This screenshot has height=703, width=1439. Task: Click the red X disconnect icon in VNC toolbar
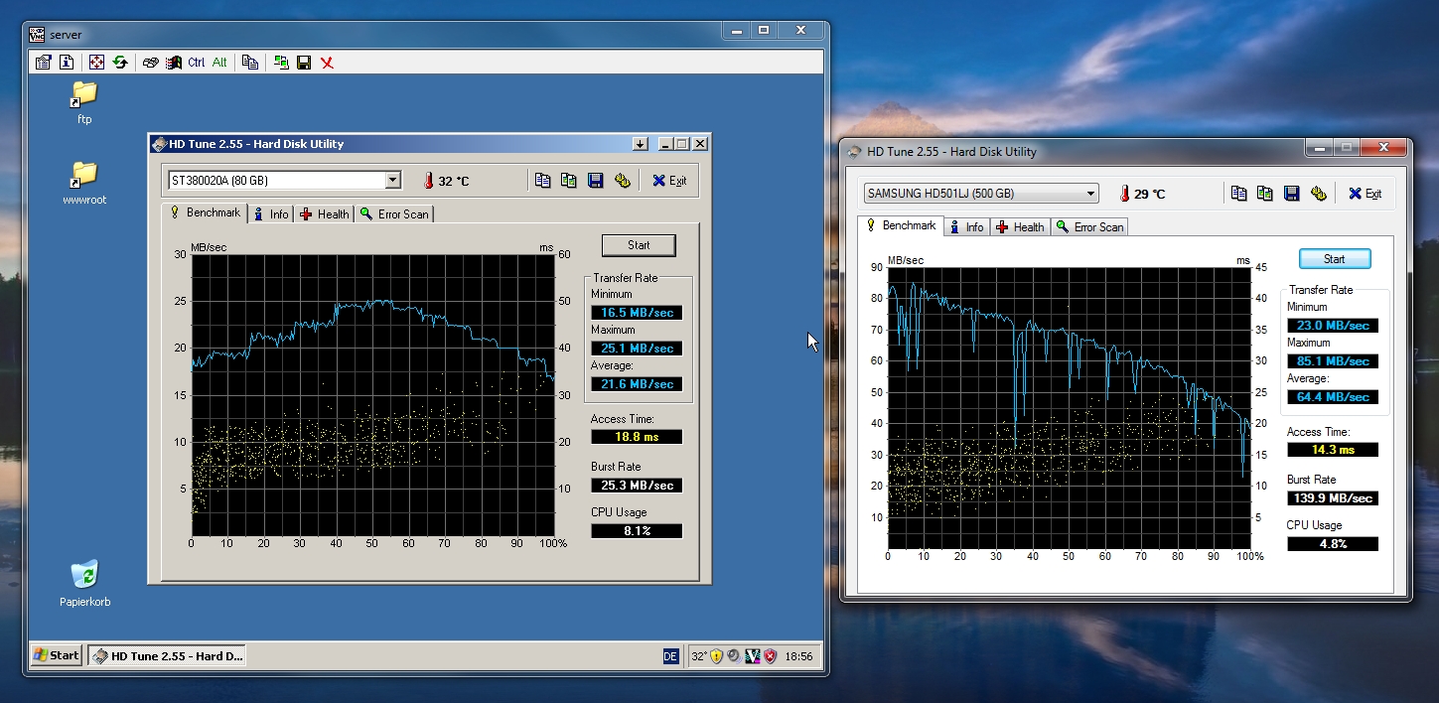point(327,63)
